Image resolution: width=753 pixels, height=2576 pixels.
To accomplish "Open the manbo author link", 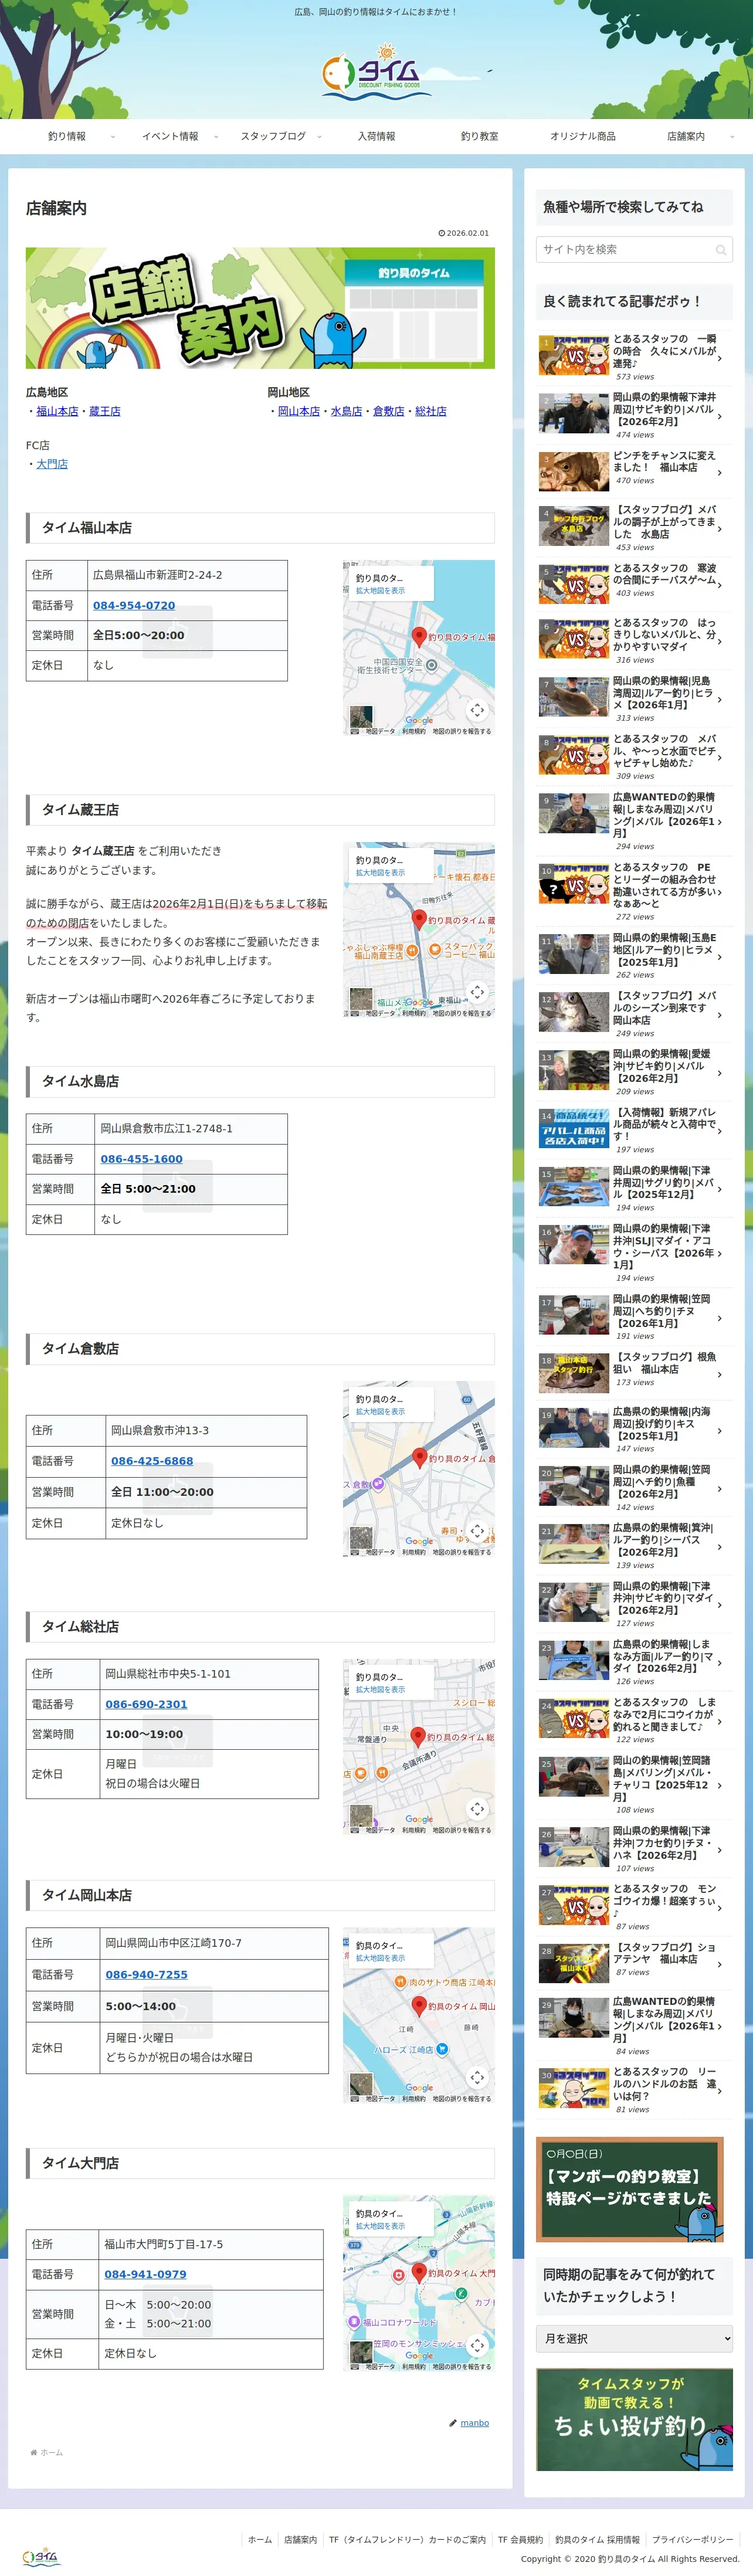I will 474,2423.
